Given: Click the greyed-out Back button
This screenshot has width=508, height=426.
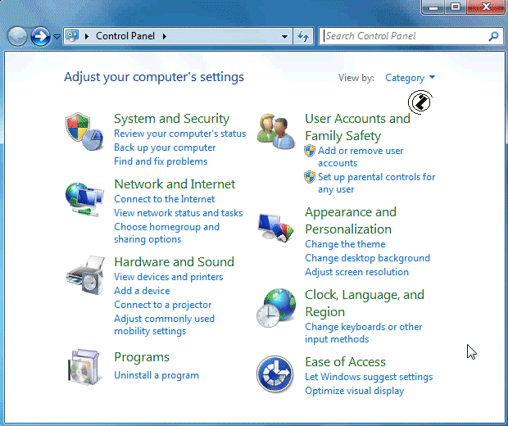Looking at the screenshot, I should [x=17, y=36].
